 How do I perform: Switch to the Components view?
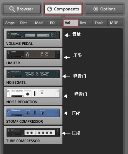tap(63, 9)
